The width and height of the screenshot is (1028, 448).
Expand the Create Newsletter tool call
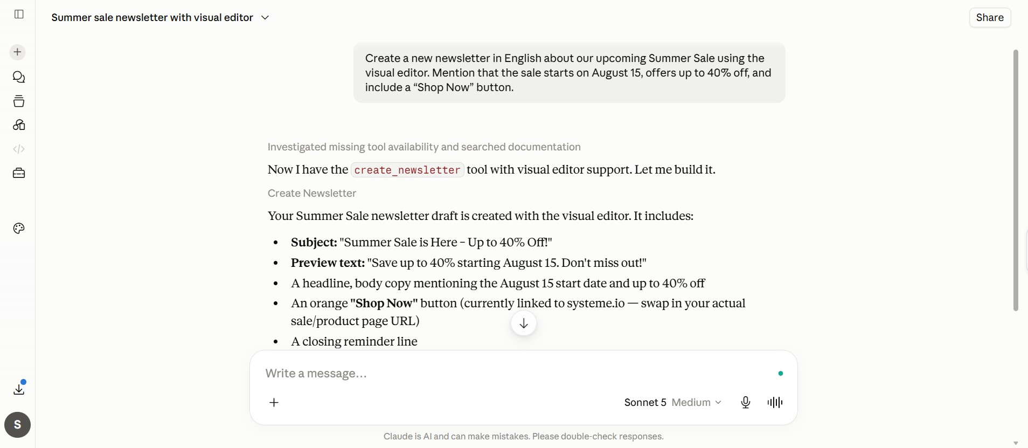coord(312,193)
